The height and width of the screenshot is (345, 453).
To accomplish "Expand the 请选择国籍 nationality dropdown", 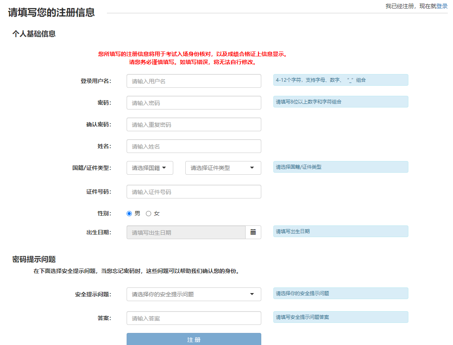I will (150, 168).
